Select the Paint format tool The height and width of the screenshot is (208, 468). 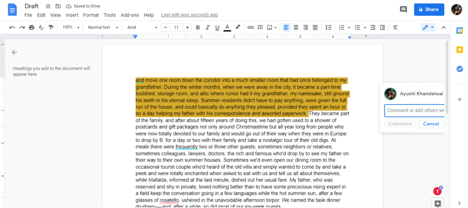(x=51, y=27)
